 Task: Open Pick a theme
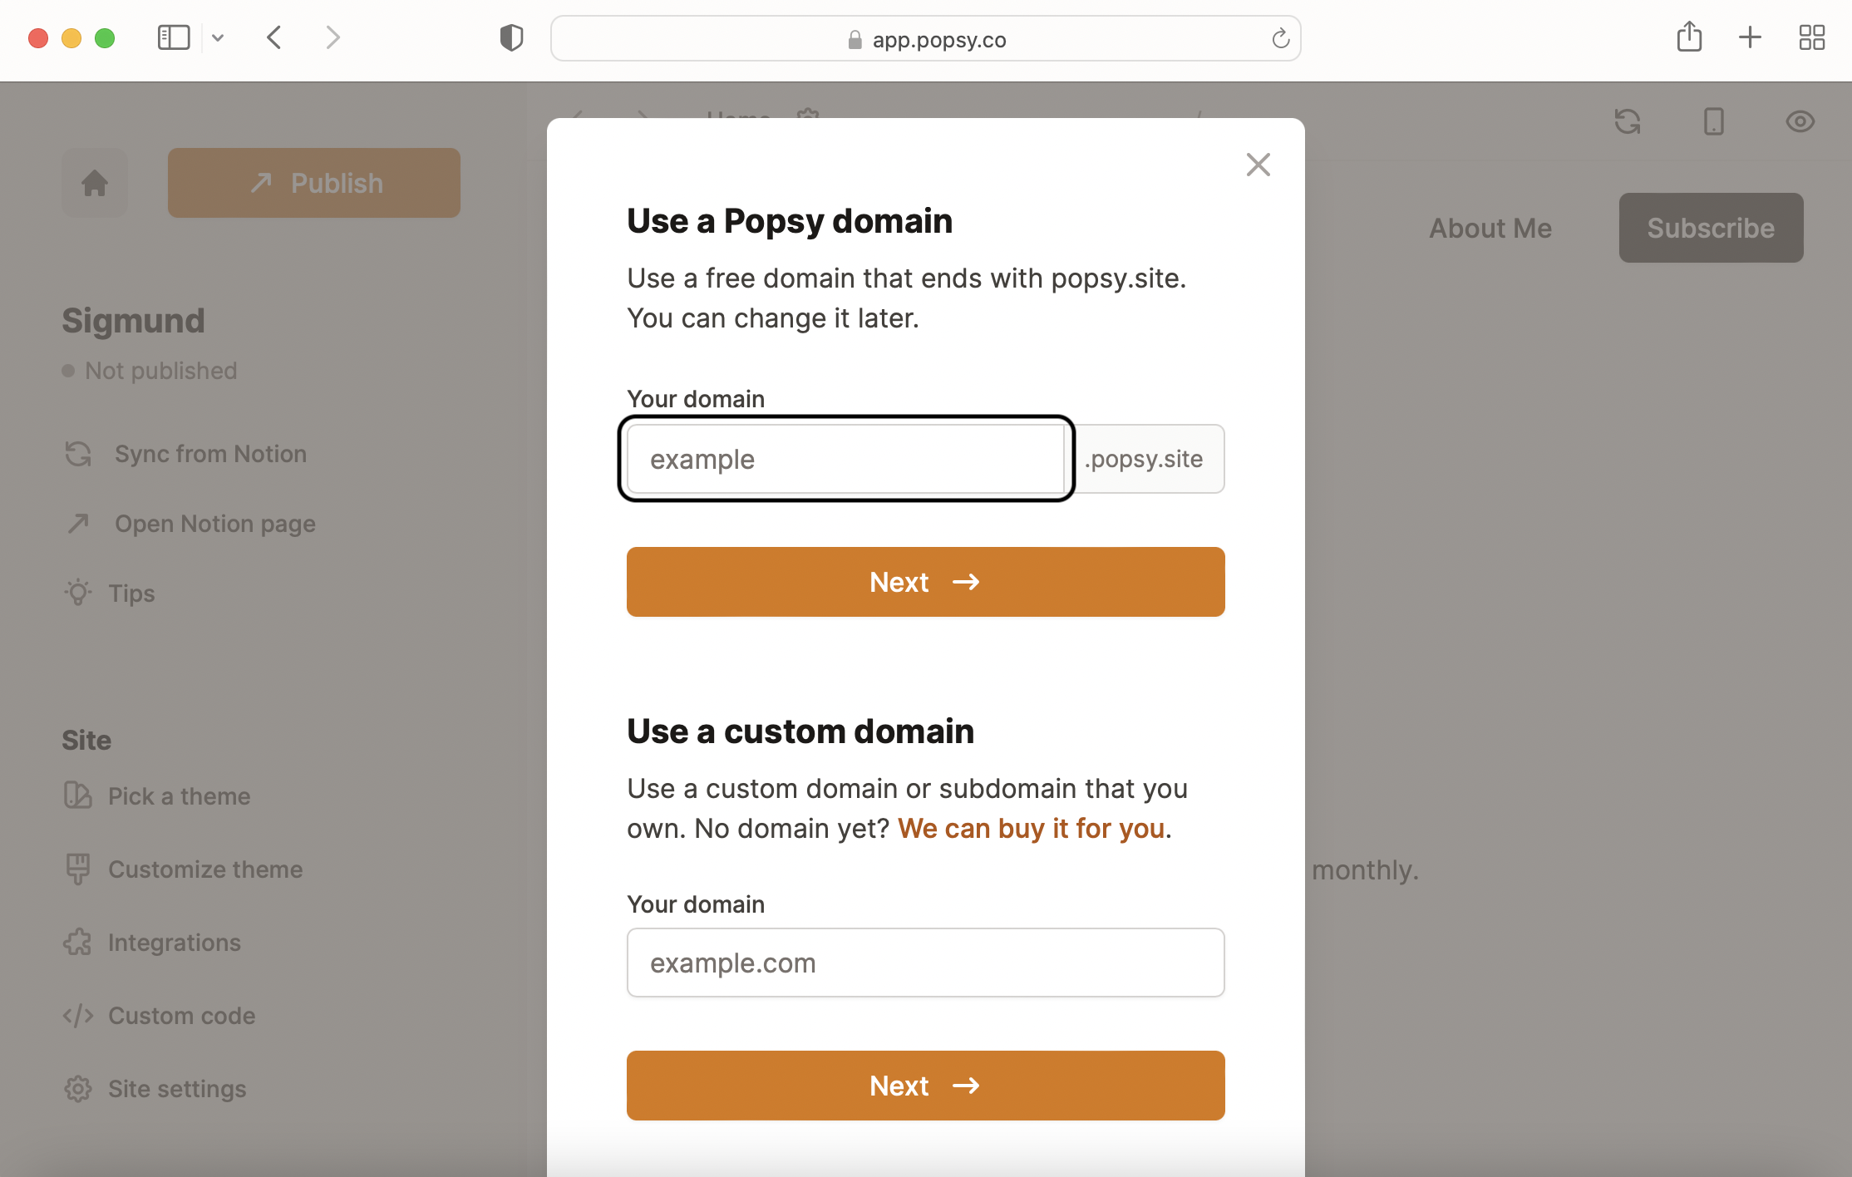pos(178,796)
